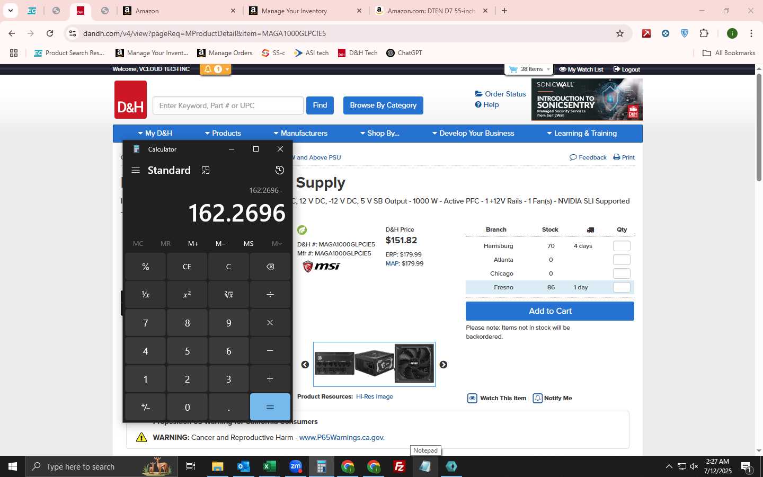Viewport: 763px width, 477px height.
Task: Bookmark this page with star icon
Action: click(620, 33)
